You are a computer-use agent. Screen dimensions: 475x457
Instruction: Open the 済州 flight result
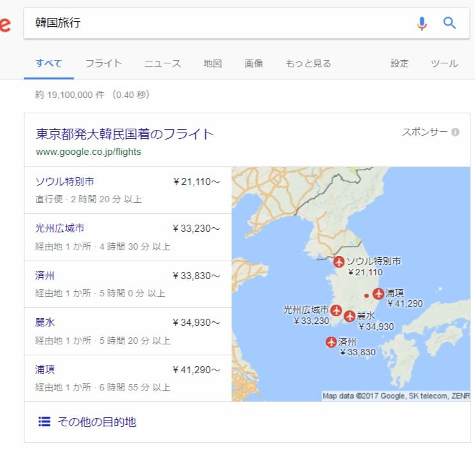44,275
